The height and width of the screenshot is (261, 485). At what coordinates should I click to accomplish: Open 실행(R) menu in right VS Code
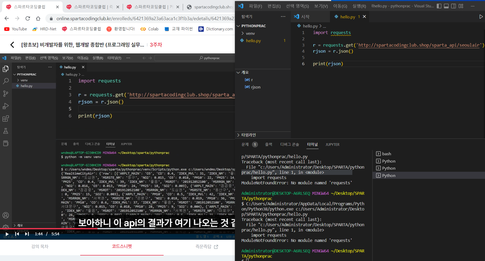coord(359,6)
